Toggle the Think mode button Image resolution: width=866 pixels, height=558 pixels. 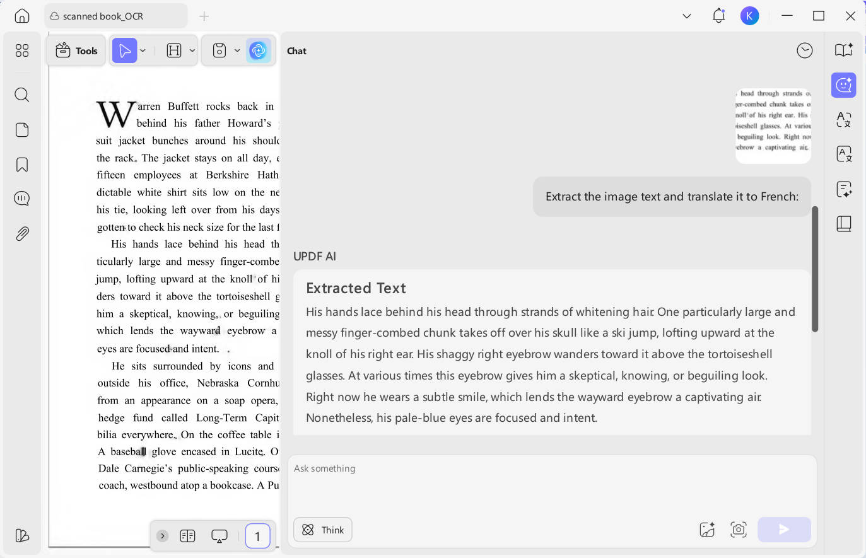click(323, 530)
